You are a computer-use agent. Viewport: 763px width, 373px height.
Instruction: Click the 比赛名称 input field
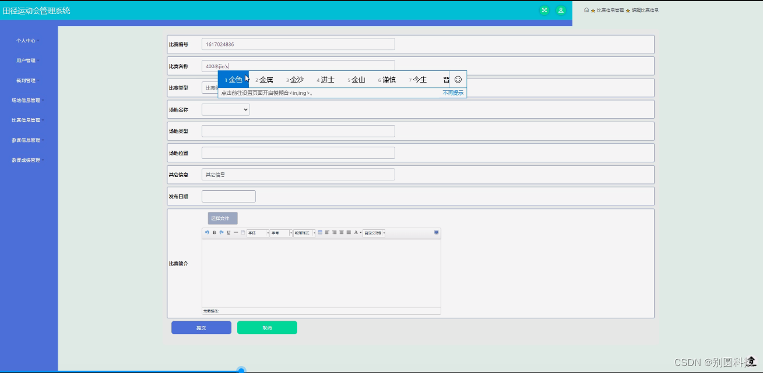pyautogui.click(x=298, y=66)
